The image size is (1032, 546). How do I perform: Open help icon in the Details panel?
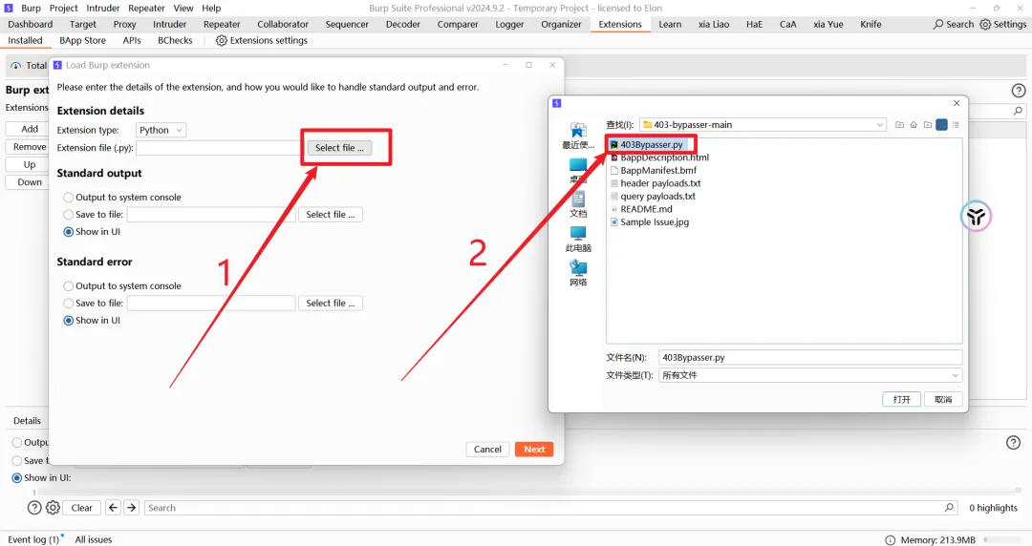click(x=1014, y=443)
